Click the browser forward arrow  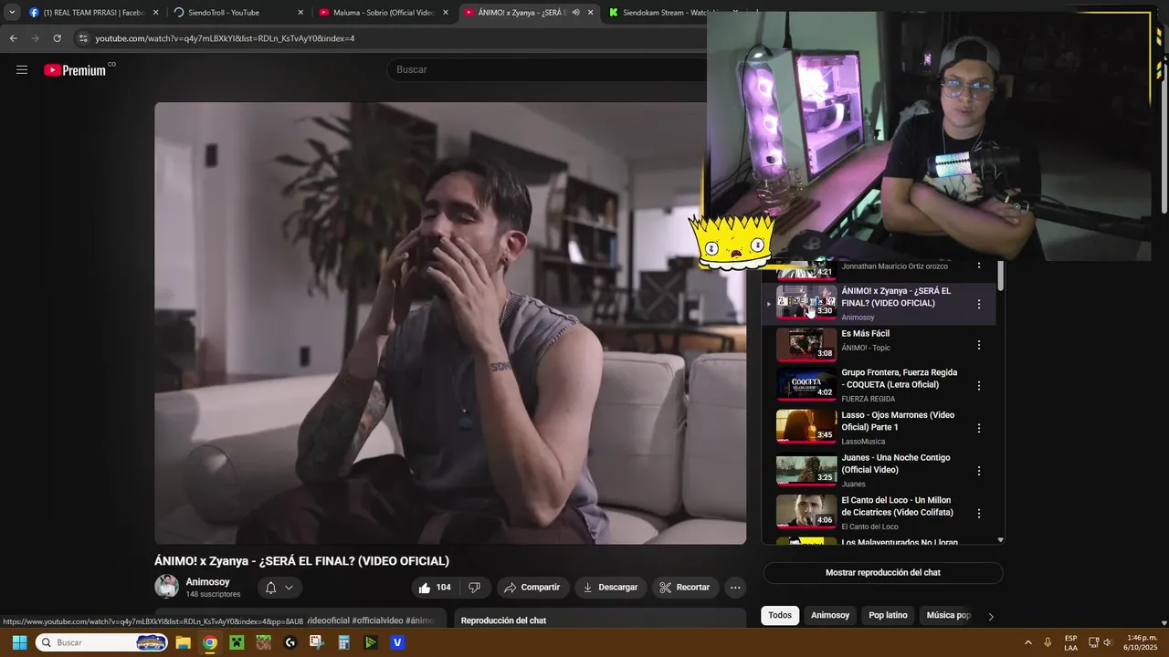[x=35, y=38]
